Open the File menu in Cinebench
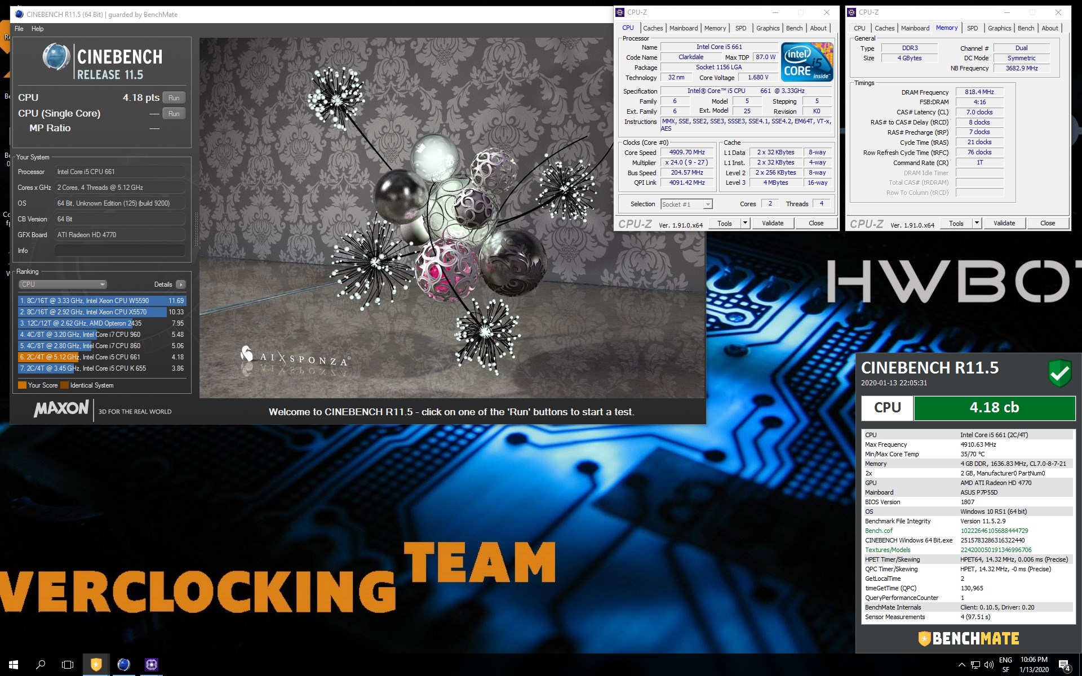This screenshot has width=1082, height=676. coord(19,29)
